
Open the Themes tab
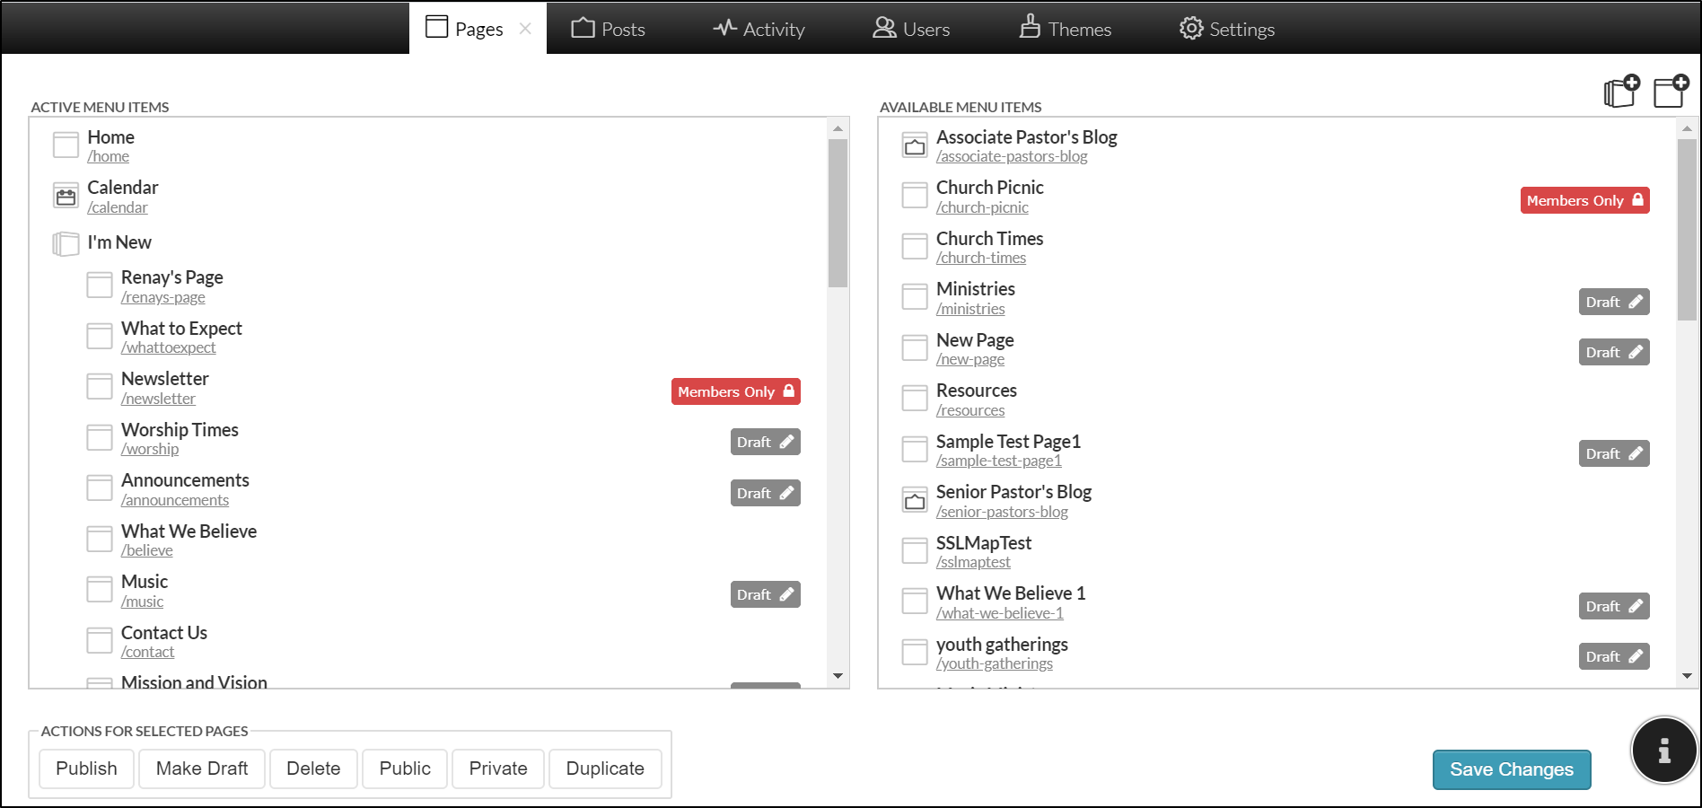click(x=1066, y=29)
